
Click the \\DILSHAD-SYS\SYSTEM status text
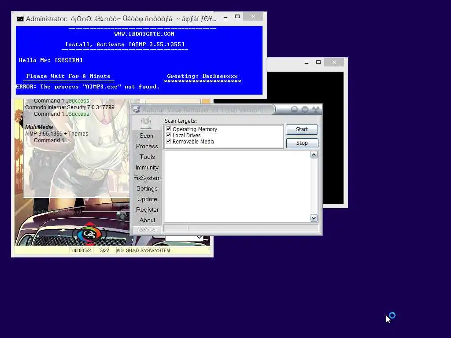[x=143, y=250]
